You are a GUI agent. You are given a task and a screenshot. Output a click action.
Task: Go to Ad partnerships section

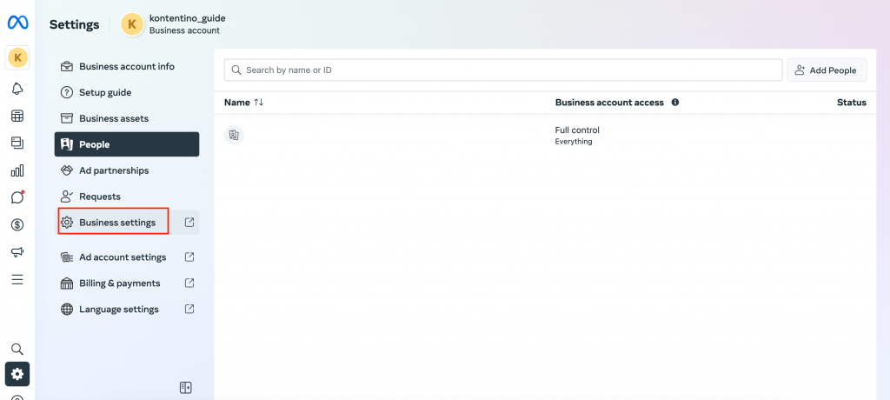[x=113, y=170]
